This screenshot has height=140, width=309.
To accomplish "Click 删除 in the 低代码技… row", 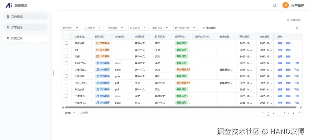I will (x=288, y=43).
